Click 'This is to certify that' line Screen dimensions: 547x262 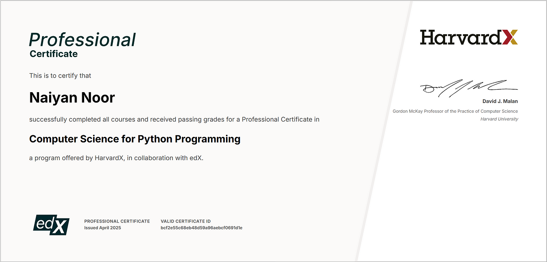tap(60, 76)
